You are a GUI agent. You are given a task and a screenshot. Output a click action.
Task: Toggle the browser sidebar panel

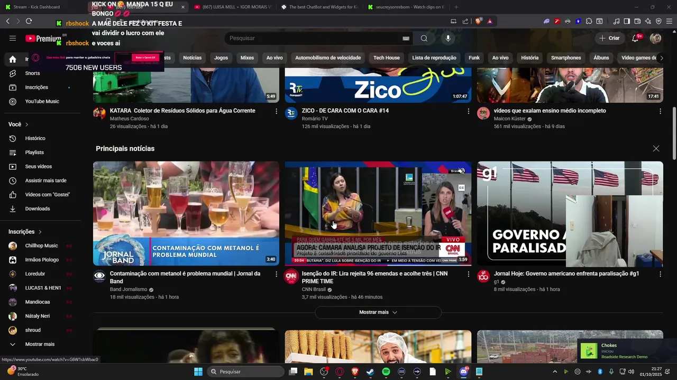pyautogui.click(x=627, y=21)
